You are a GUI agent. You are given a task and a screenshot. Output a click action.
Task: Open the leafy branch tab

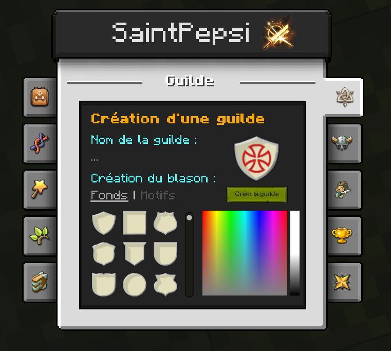coord(40,235)
